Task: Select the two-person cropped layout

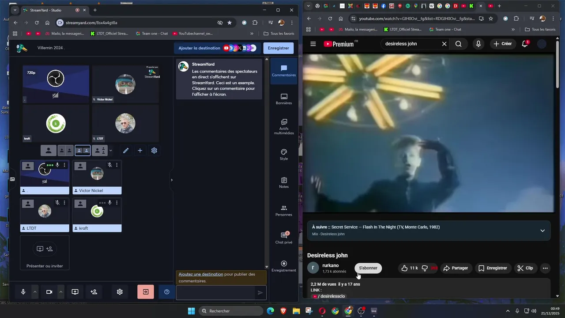Action: point(65,151)
